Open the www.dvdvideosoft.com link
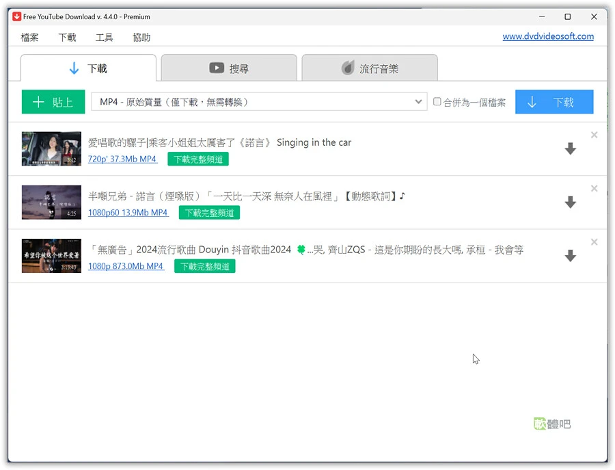This screenshot has height=470, width=615. 548,36
